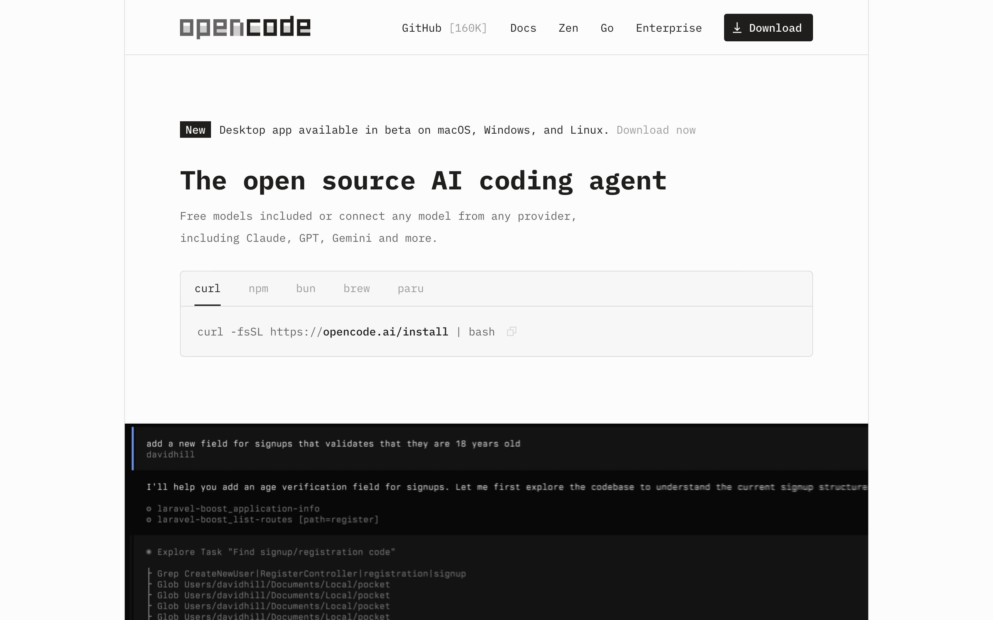Click the 'Explore Task' line in terminal
993x620 pixels.
(271, 552)
